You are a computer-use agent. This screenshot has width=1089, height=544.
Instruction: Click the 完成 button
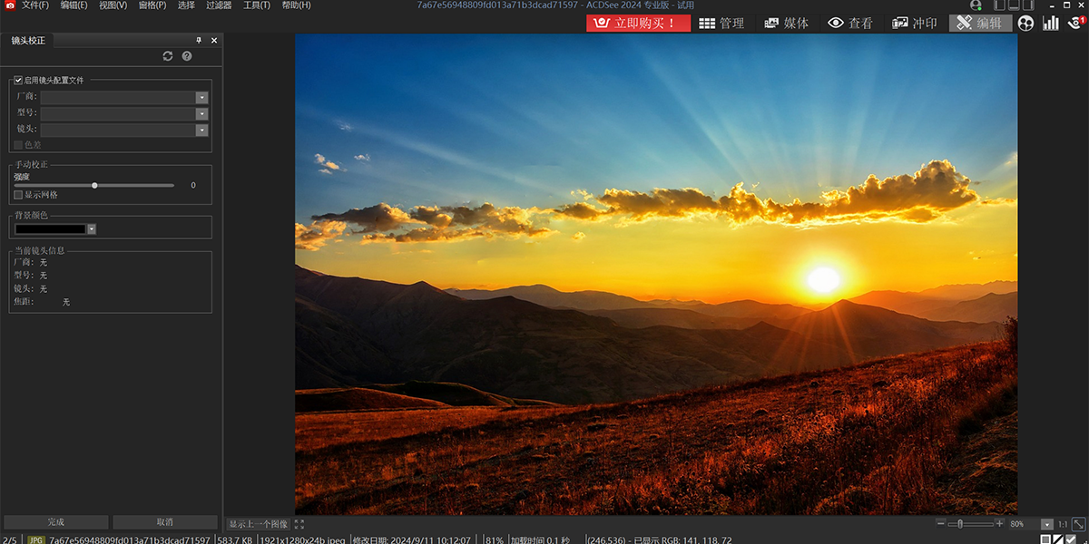[56, 522]
